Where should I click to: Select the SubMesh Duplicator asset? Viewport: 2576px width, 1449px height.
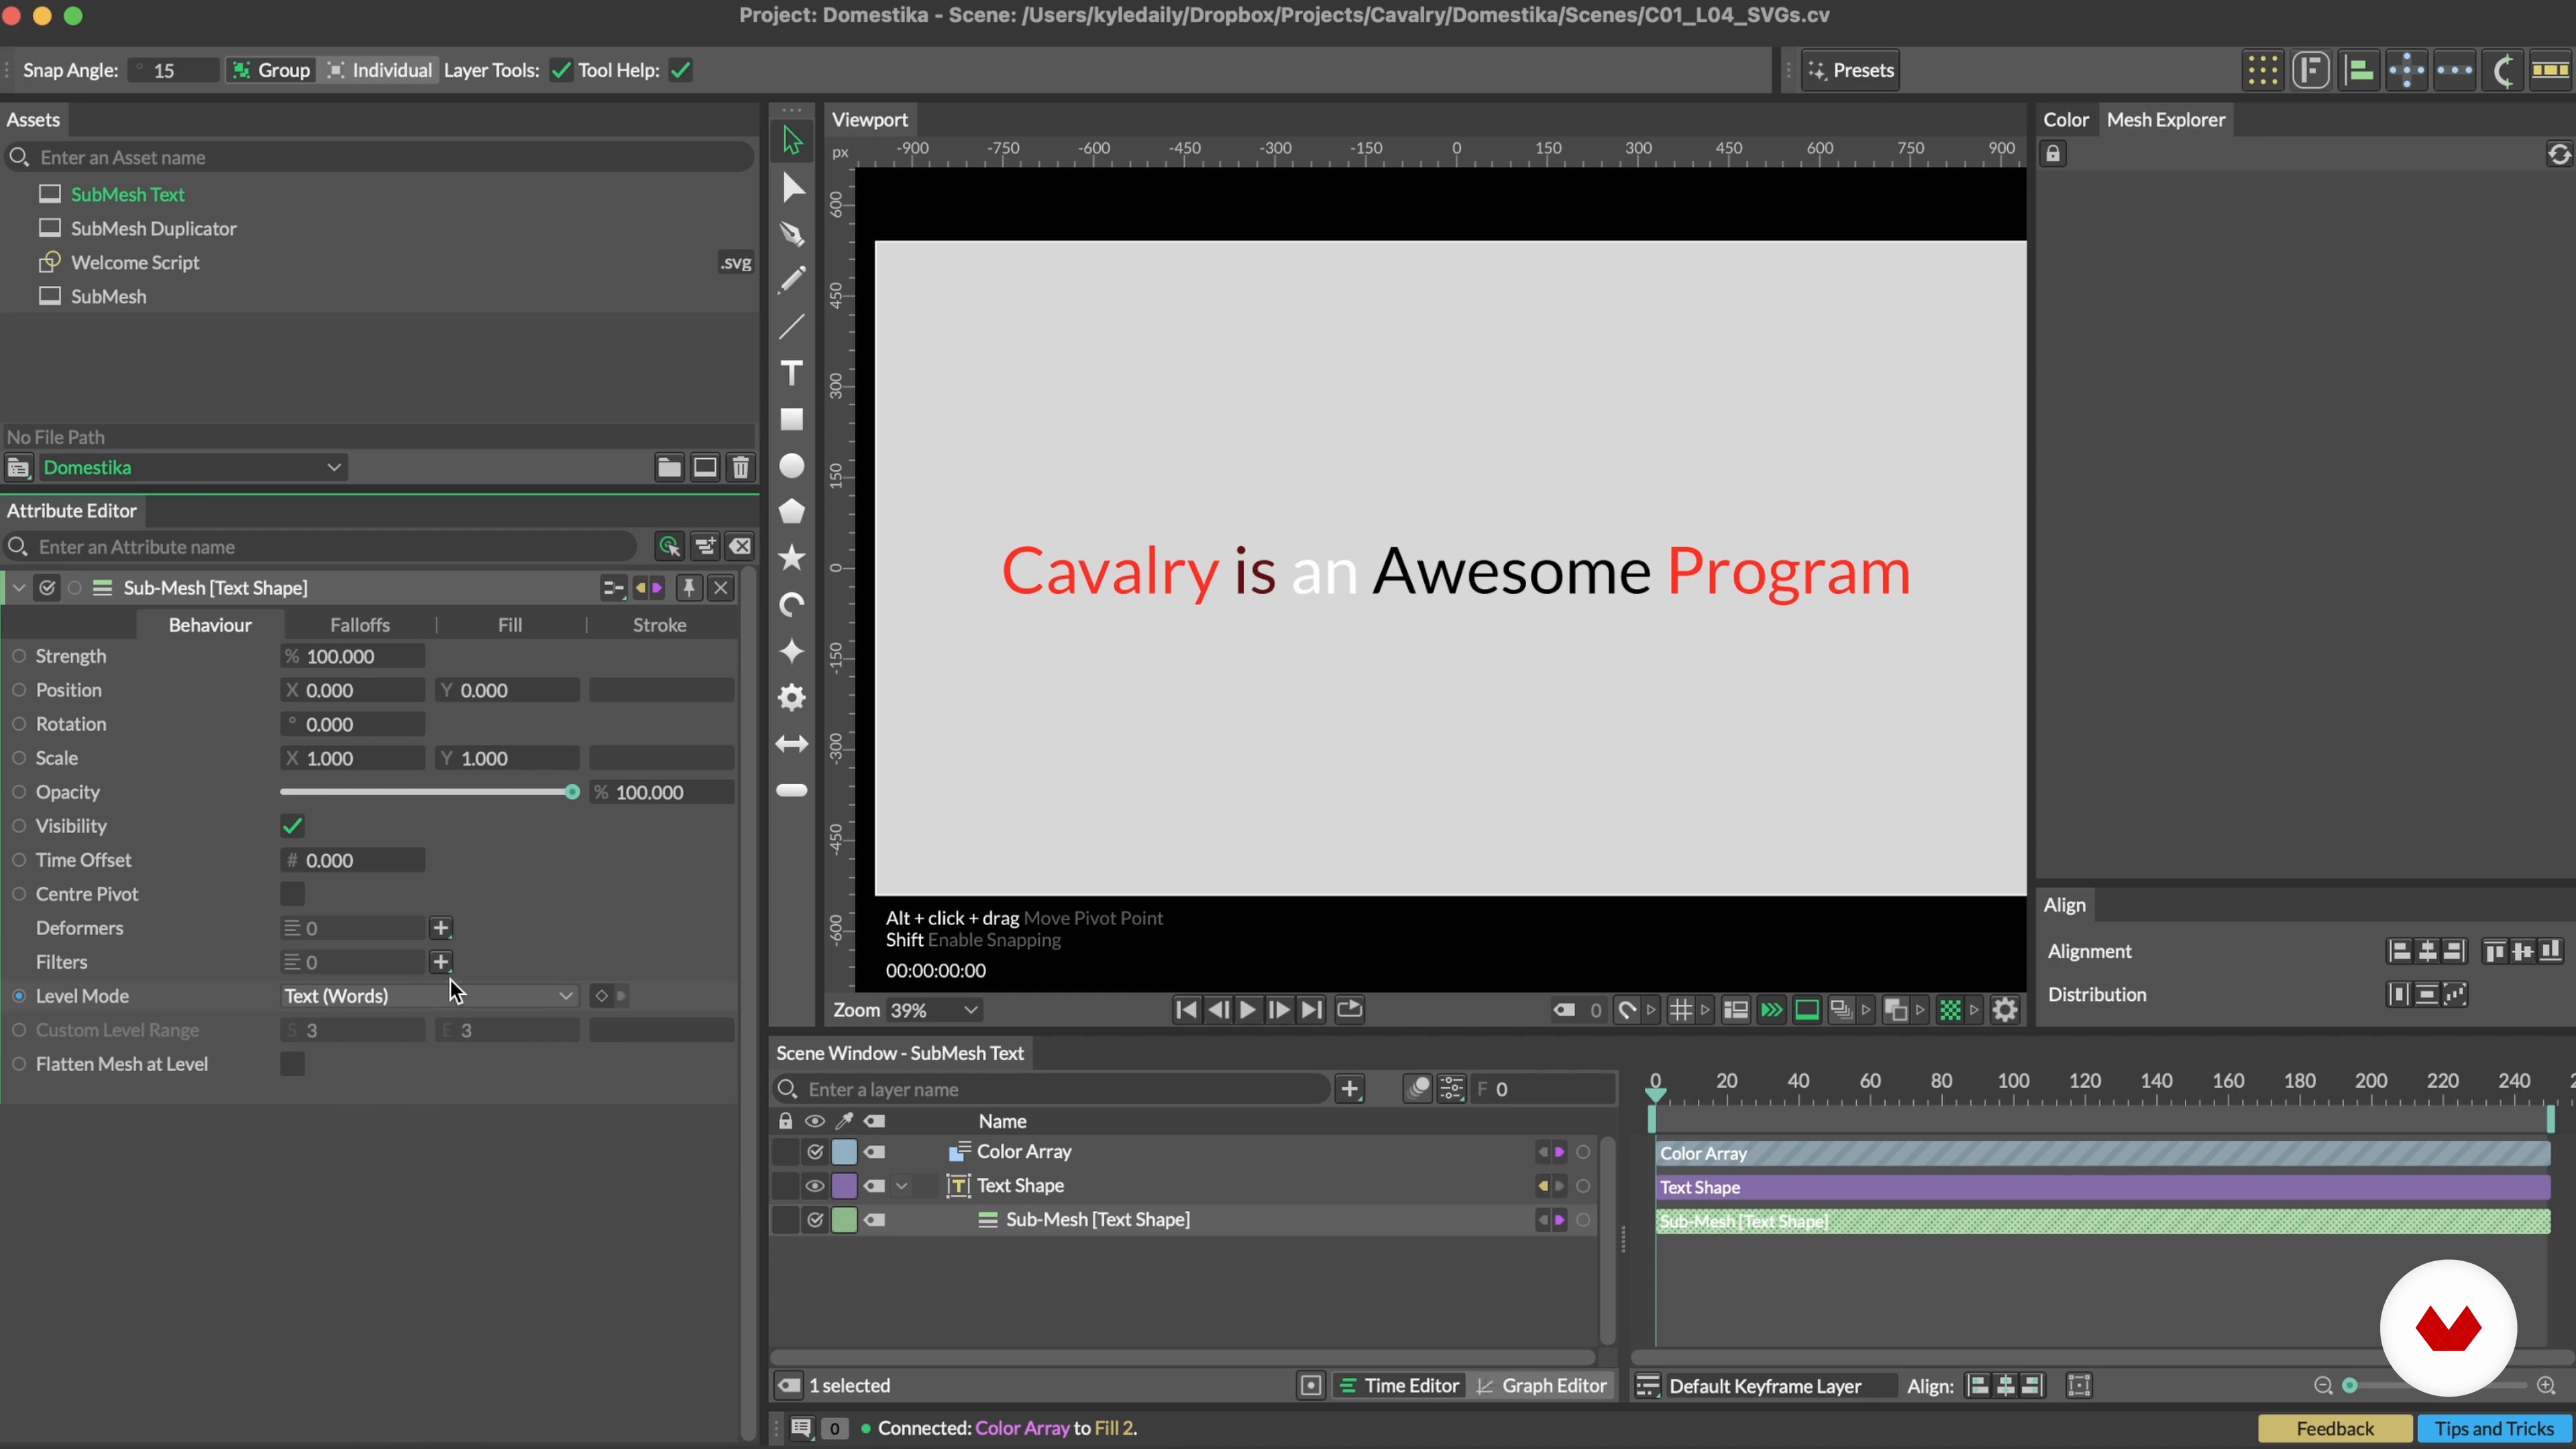154,229
